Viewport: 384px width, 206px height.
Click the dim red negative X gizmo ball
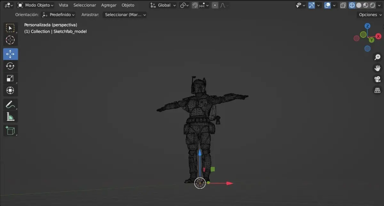coord(356,38)
